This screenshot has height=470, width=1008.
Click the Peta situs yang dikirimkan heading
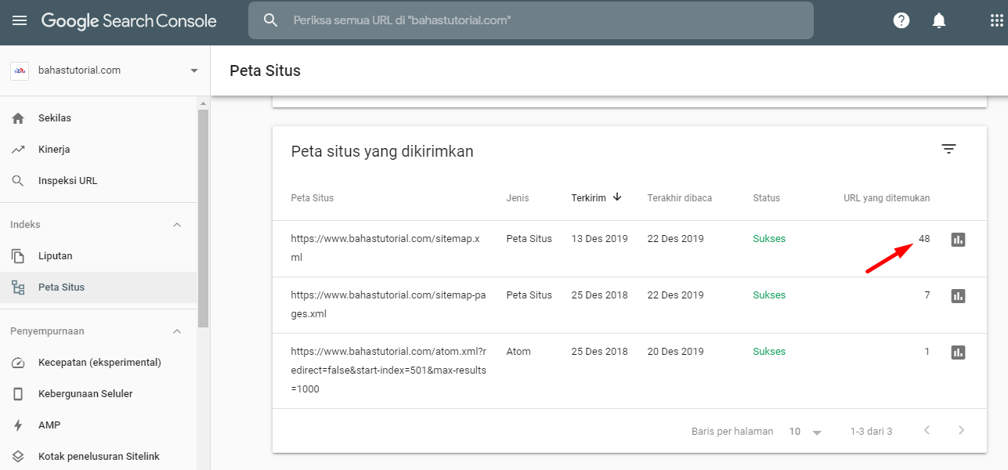coord(382,152)
